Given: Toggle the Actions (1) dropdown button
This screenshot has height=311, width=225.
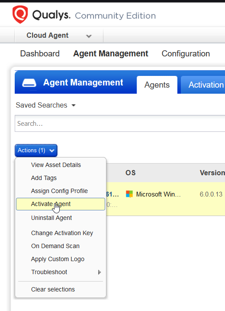Looking at the screenshot, I should [36, 151].
